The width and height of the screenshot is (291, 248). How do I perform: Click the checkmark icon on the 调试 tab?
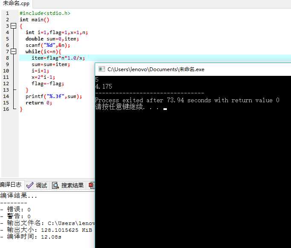[x=30, y=185]
